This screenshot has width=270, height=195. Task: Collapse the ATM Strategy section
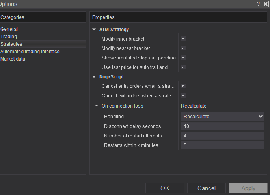(x=94, y=30)
